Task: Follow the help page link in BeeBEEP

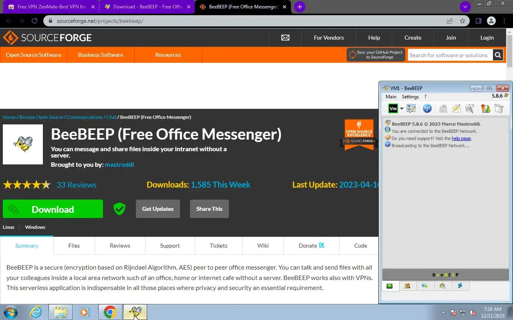Action: pyautogui.click(x=461, y=138)
